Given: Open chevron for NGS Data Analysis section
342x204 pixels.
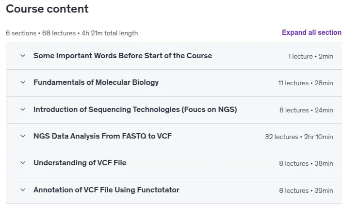Looking at the screenshot, I should 23,136.
